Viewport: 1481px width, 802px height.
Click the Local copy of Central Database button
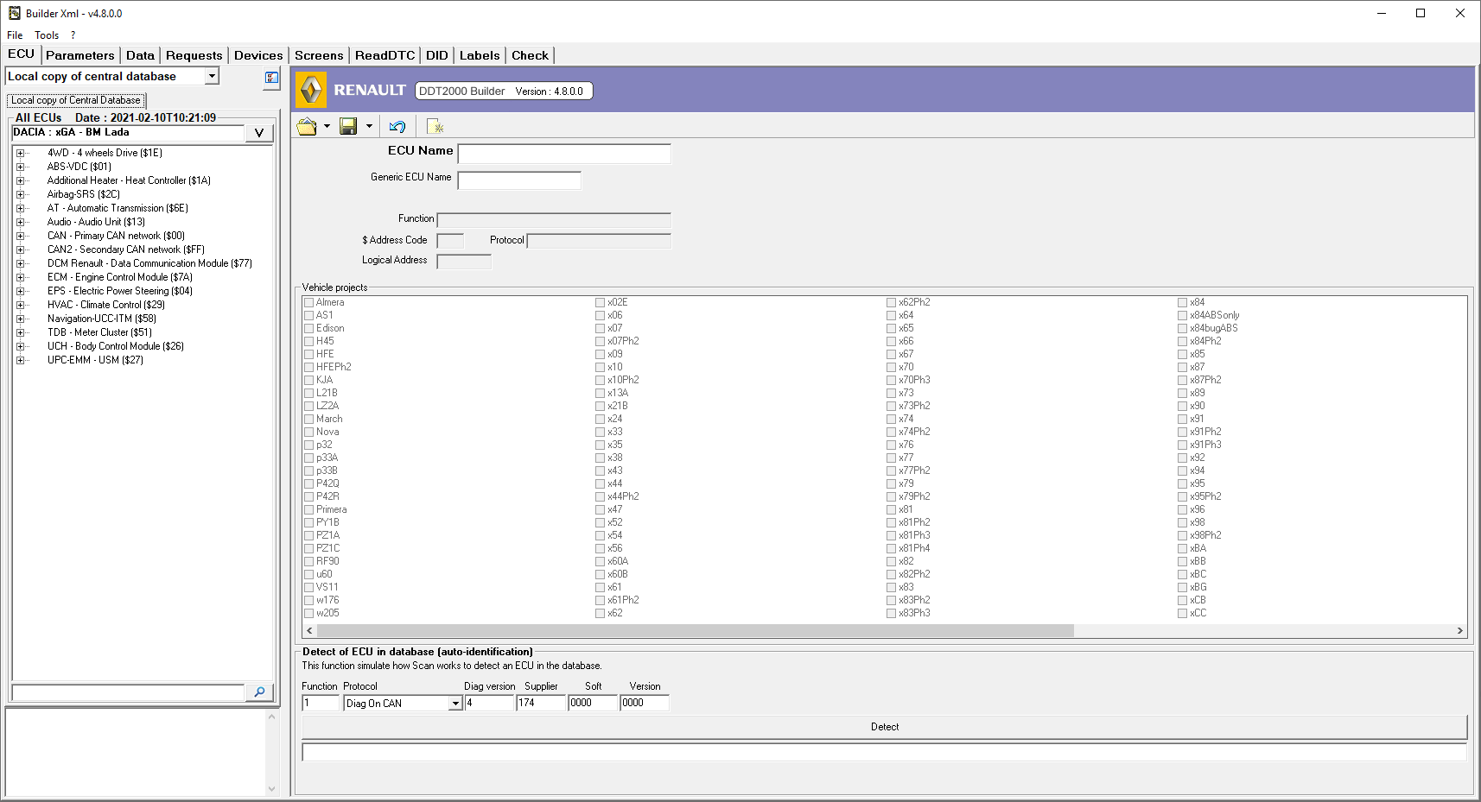click(76, 100)
